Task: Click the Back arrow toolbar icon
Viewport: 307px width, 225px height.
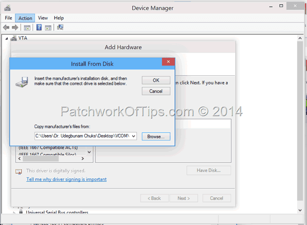Action: point(6,28)
